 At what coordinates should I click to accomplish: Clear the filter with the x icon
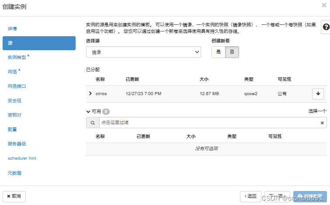[x=322, y=123]
